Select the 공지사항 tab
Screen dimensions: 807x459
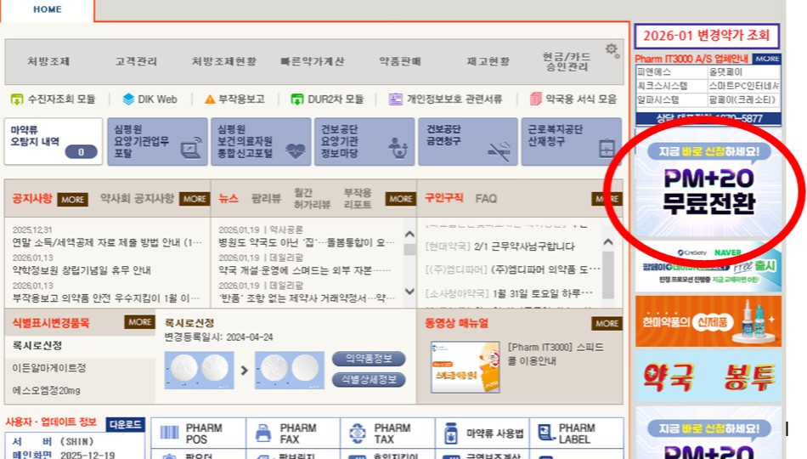click(32, 198)
